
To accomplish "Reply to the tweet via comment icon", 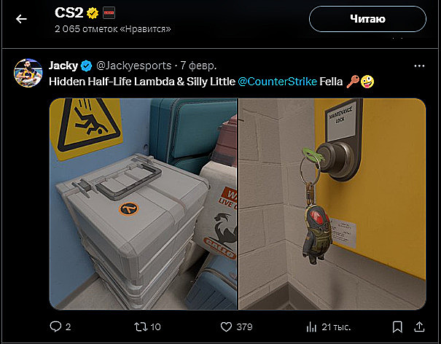I will coord(55,327).
